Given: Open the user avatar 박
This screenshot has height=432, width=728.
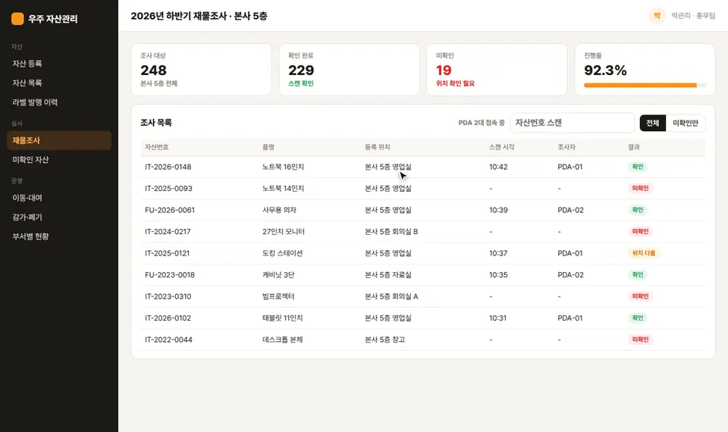Looking at the screenshot, I should tap(657, 16).
